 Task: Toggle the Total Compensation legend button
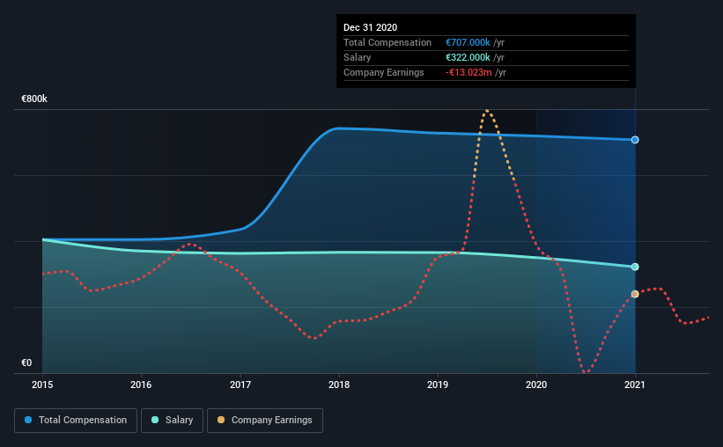[x=76, y=421]
